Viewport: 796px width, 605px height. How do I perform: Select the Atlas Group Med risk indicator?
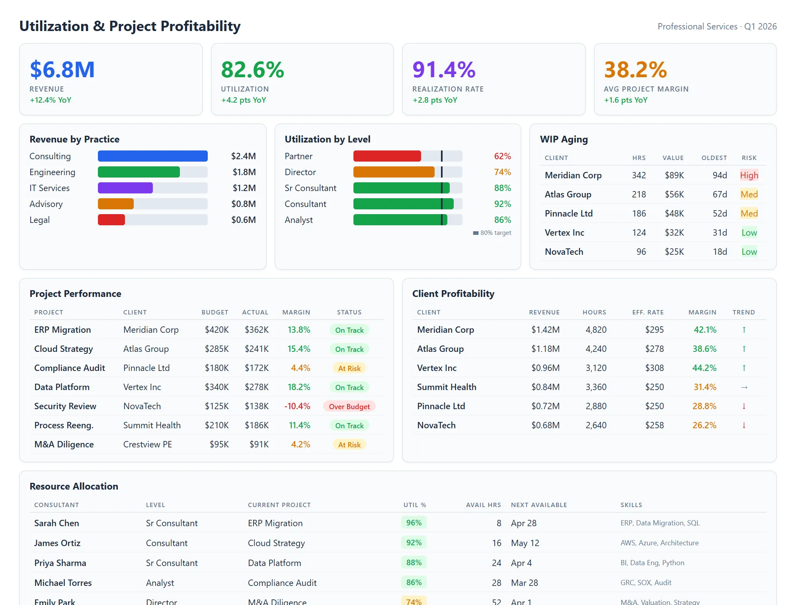(749, 194)
